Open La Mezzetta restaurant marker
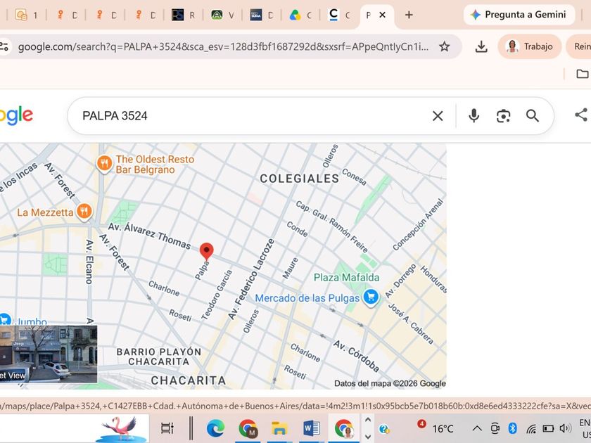This screenshot has height=443, width=591. pos(84,212)
